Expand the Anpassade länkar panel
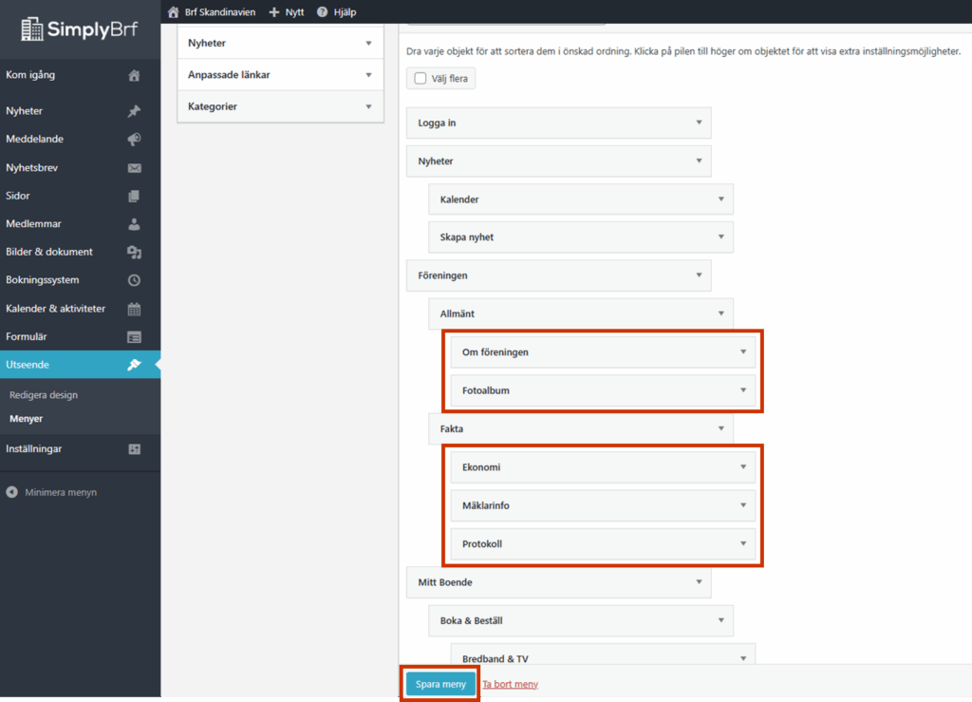The image size is (972, 702). pyautogui.click(x=368, y=75)
